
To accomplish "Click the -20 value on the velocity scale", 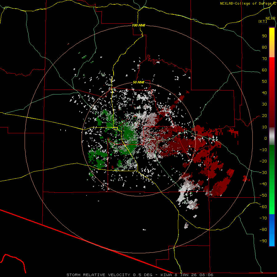I will click(x=263, y=161).
